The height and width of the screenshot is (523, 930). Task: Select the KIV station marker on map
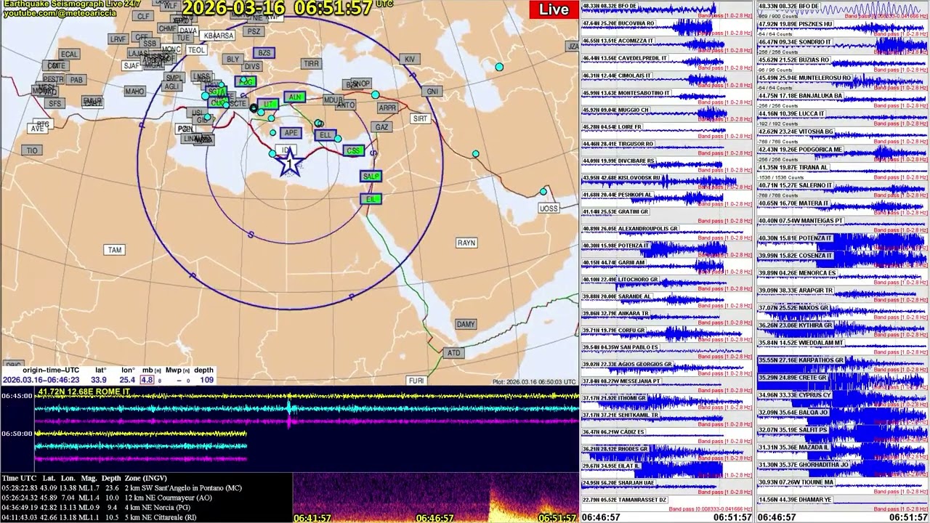(410, 59)
